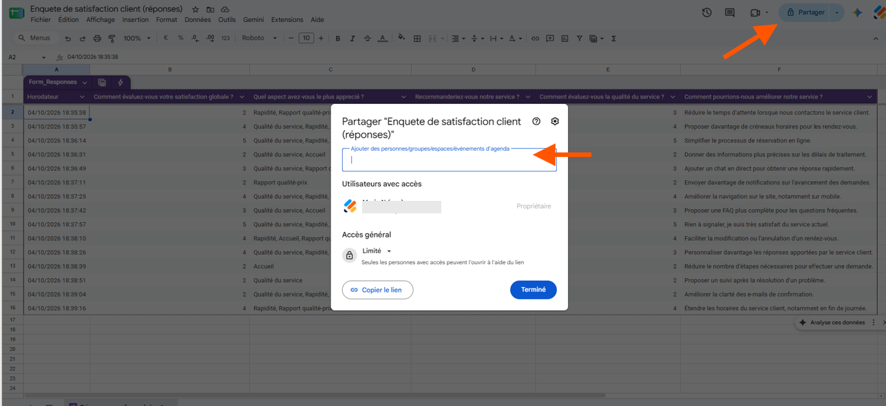Open the Format menu
This screenshot has height=406, width=886.
pyautogui.click(x=167, y=20)
